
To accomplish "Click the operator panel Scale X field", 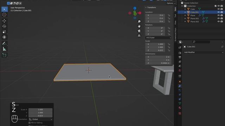I will coord(40,110).
